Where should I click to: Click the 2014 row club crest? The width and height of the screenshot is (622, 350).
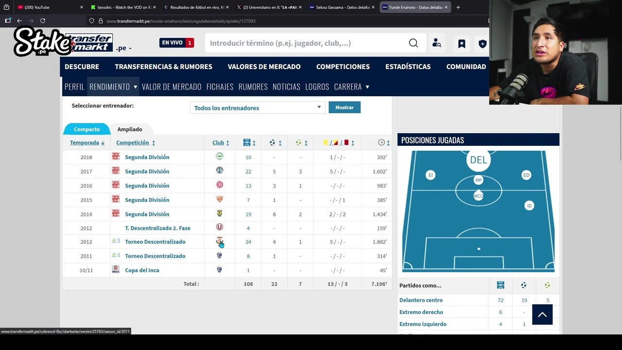220,213
